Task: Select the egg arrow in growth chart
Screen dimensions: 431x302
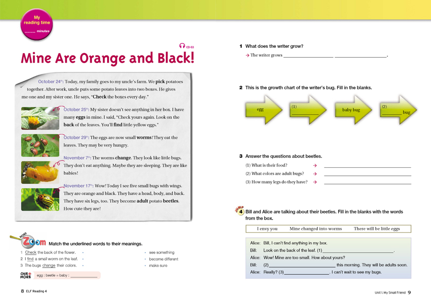Action: pos(264,110)
